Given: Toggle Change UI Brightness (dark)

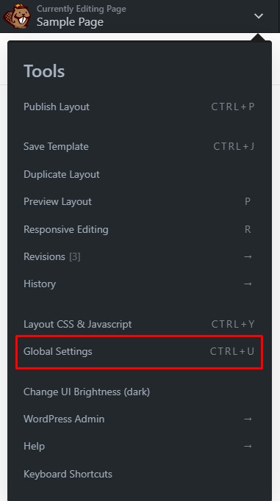Looking at the screenshot, I should (x=140, y=392).
